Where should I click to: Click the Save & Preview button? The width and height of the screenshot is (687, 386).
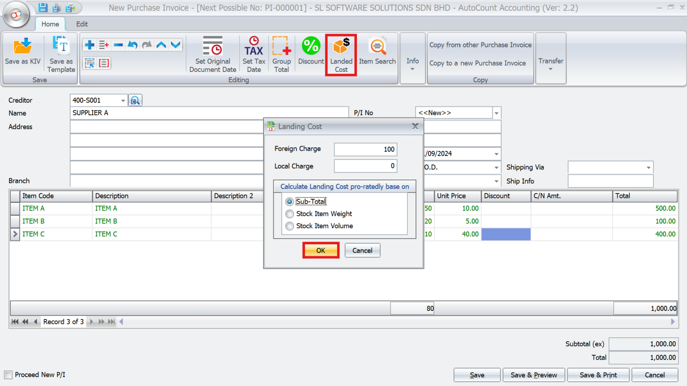[534, 375]
